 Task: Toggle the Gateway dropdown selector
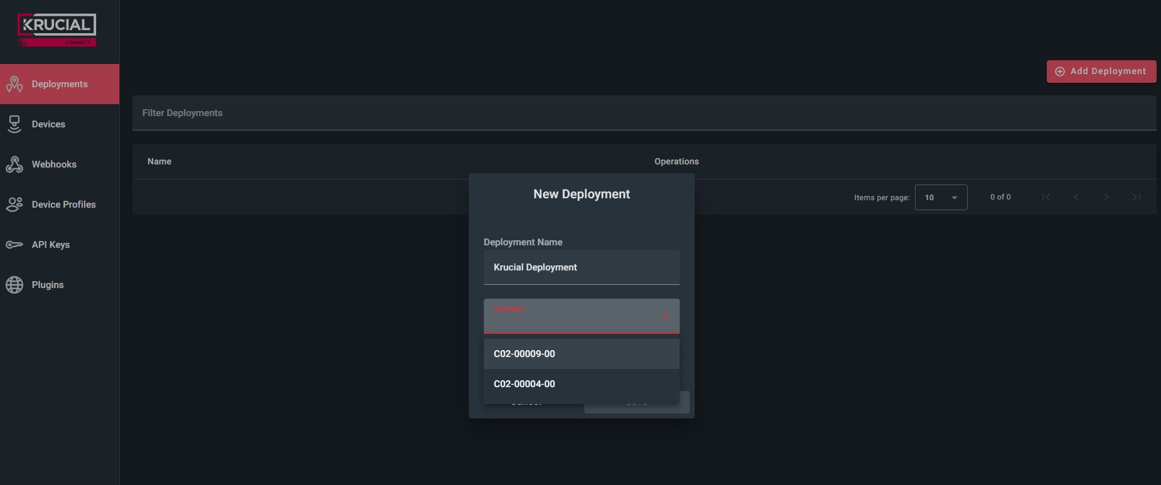tap(581, 316)
